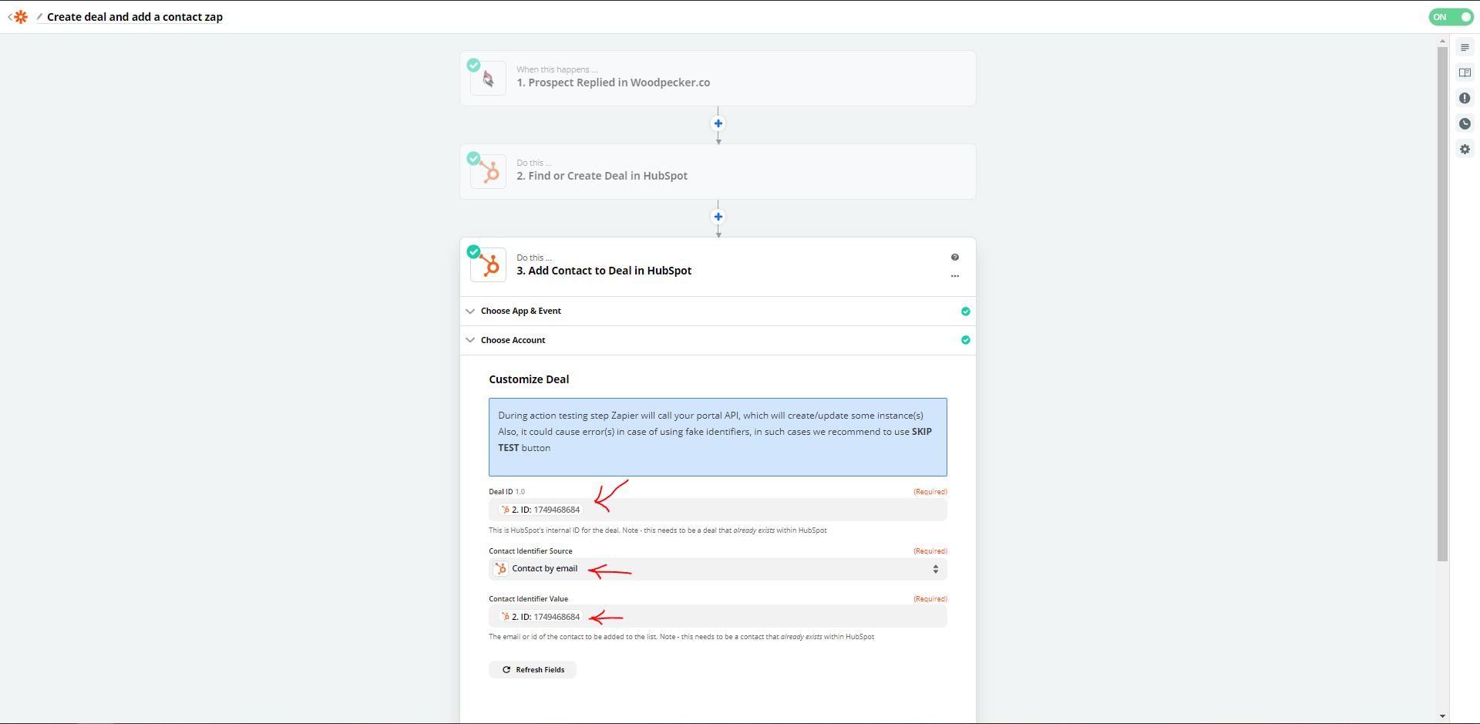Viewport: 1480px width, 724px height.
Task: Select Contact Identifier Value ID pill
Action: click(540, 617)
